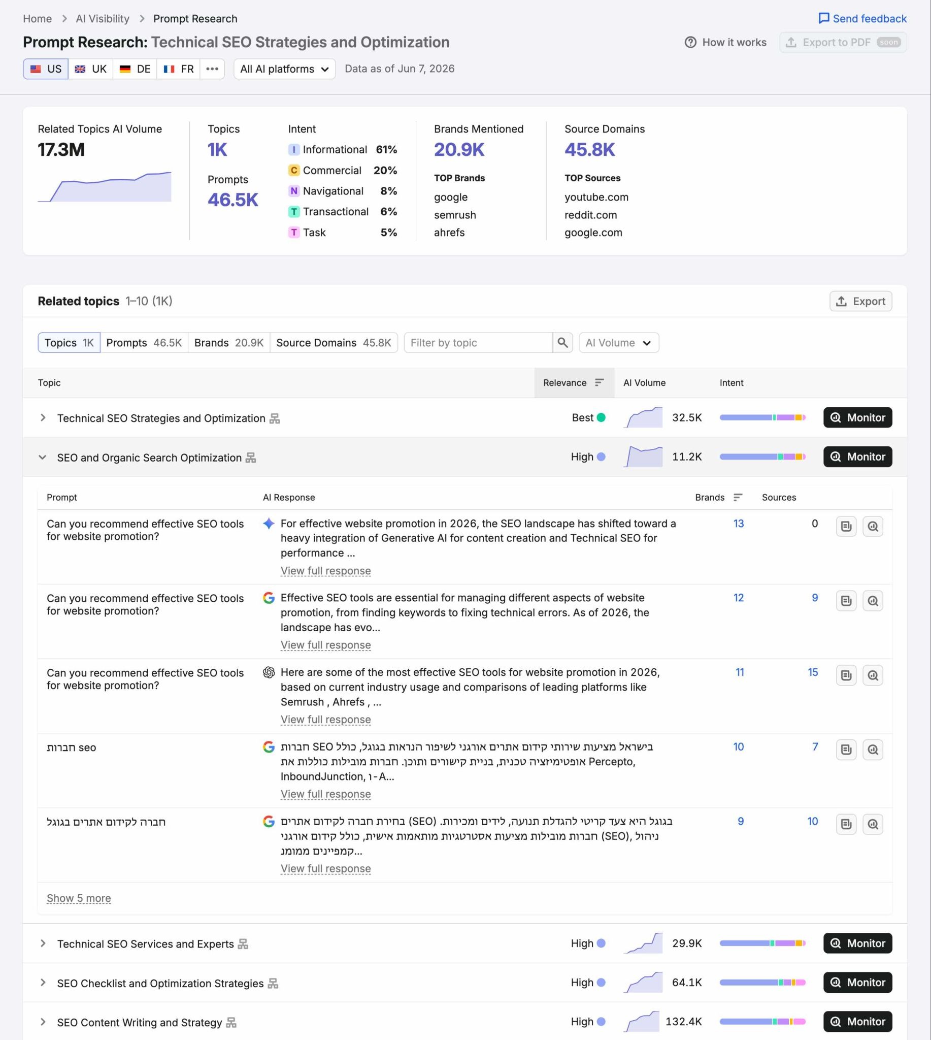
Task: Open response details icon for the 9-brands prompt row
Action: [846, 824]
